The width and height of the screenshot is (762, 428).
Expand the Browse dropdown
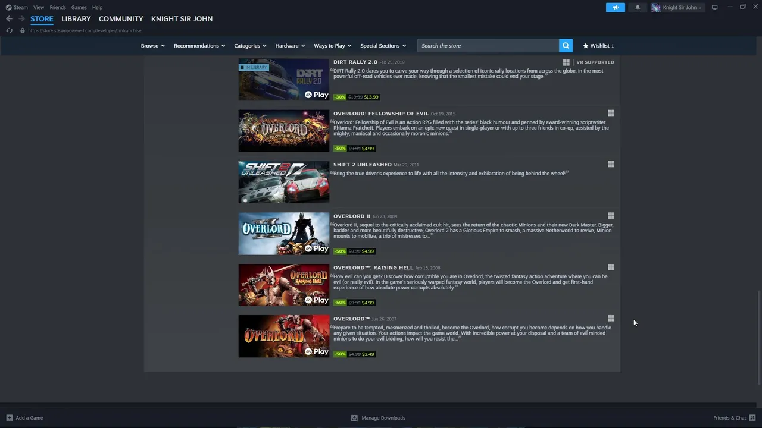pyautogui.click(x=153, y=46)
